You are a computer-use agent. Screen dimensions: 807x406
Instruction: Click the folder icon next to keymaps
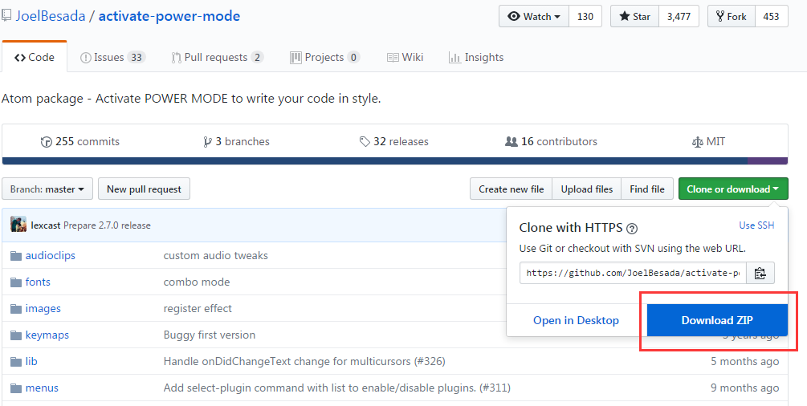(x=16, y=335)
